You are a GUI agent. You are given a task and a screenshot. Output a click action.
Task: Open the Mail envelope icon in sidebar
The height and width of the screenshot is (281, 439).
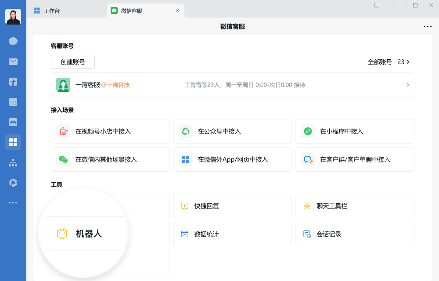click(13, 61)
